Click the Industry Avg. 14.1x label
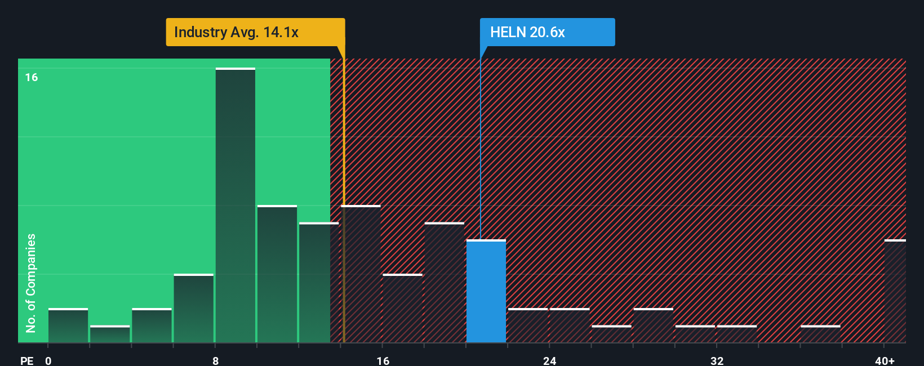 (x=255, y=32)
